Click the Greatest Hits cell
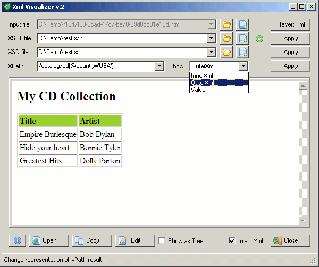Viewport: 319px width, 267px height. 48,161
